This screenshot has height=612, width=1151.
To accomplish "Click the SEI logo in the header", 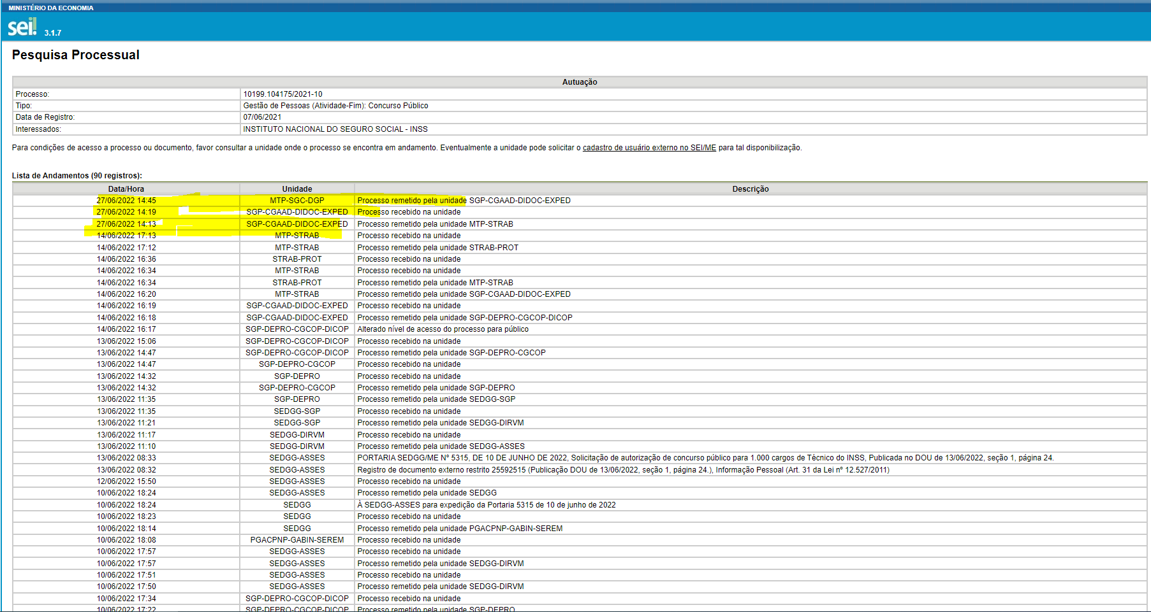I will 22,27.
